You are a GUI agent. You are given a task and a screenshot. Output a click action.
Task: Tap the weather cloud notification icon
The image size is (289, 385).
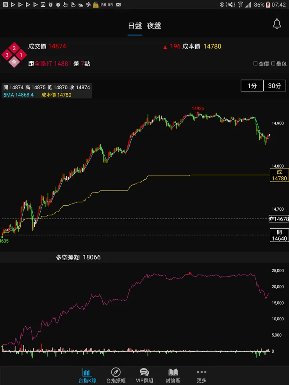pos(80,4)
